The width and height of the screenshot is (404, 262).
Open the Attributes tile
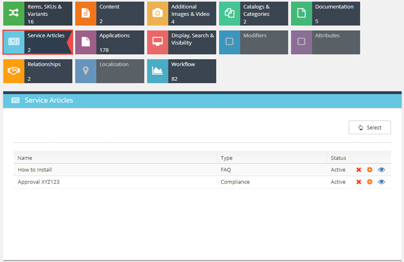click(325, 42)
